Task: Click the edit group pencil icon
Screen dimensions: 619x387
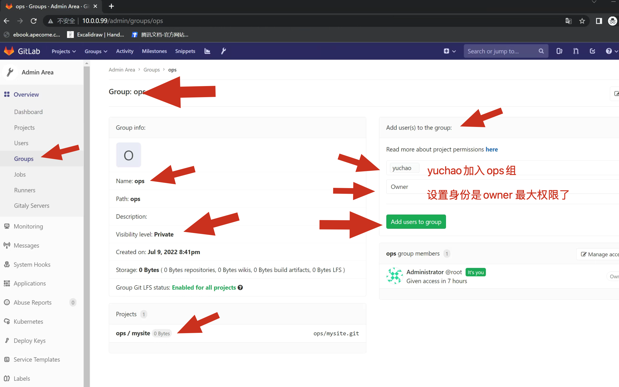Action: coord(616,94)
